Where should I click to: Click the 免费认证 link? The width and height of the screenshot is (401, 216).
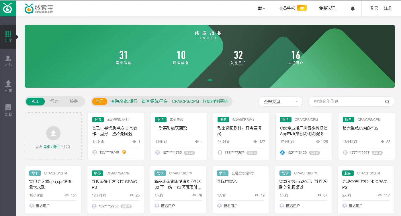point(326,8)
